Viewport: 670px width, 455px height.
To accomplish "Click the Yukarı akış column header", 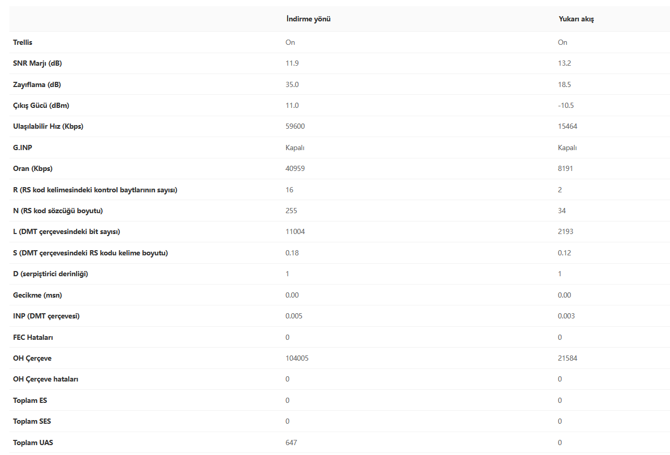I will coord(576,19).
